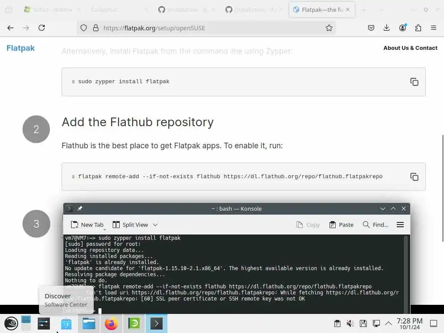Open the clipboard tray icon

tap(337, 323)
